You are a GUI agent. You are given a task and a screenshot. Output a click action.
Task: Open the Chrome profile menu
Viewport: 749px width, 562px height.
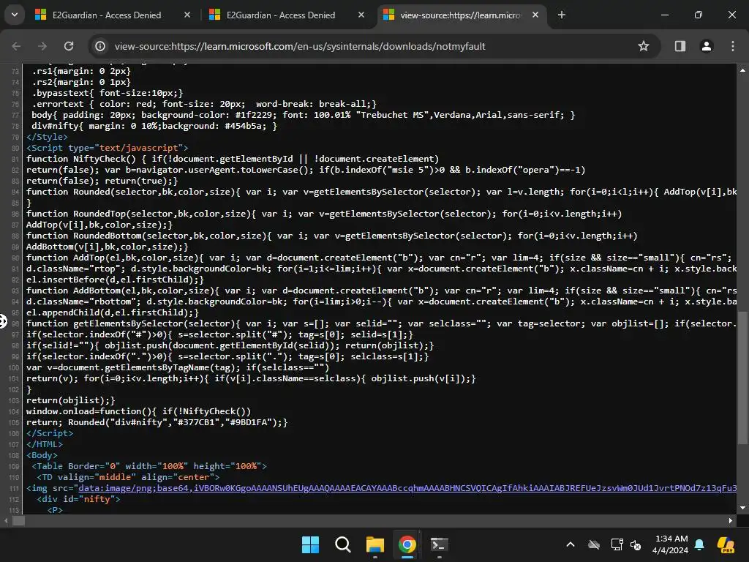point(707,46)
